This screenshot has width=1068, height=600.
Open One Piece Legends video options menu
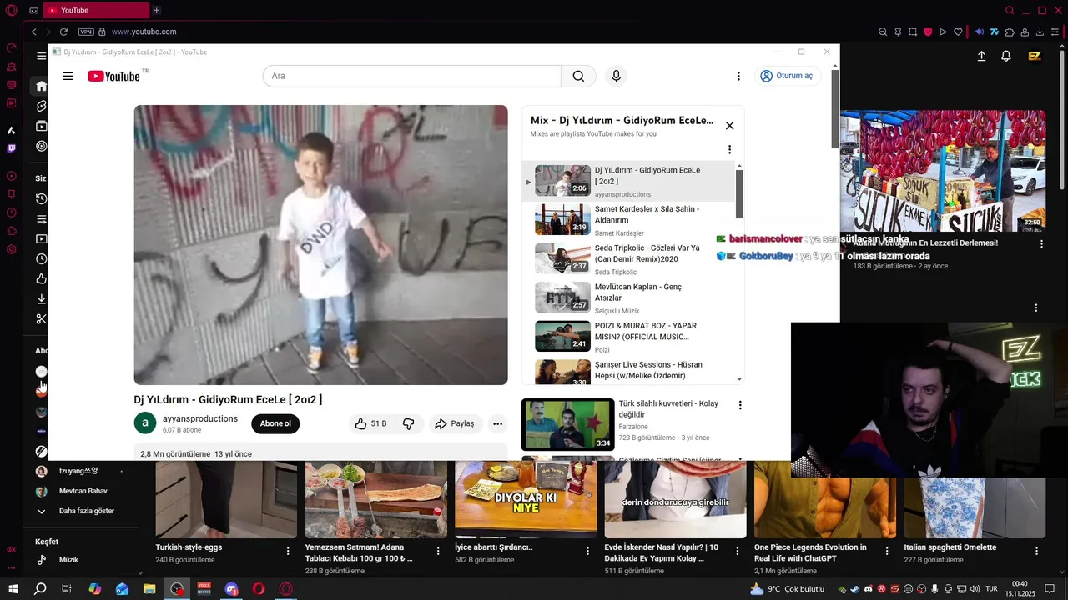pyautogui.click(x=887, y=551)
